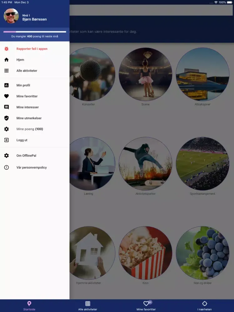Click the Sportsarrangement label

pyautogui.click(x=202, y=194)
